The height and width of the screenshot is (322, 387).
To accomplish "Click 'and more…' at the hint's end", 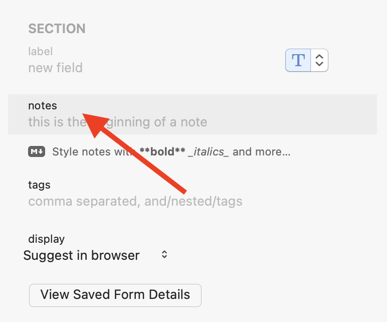I will click(x=261, y=151).
